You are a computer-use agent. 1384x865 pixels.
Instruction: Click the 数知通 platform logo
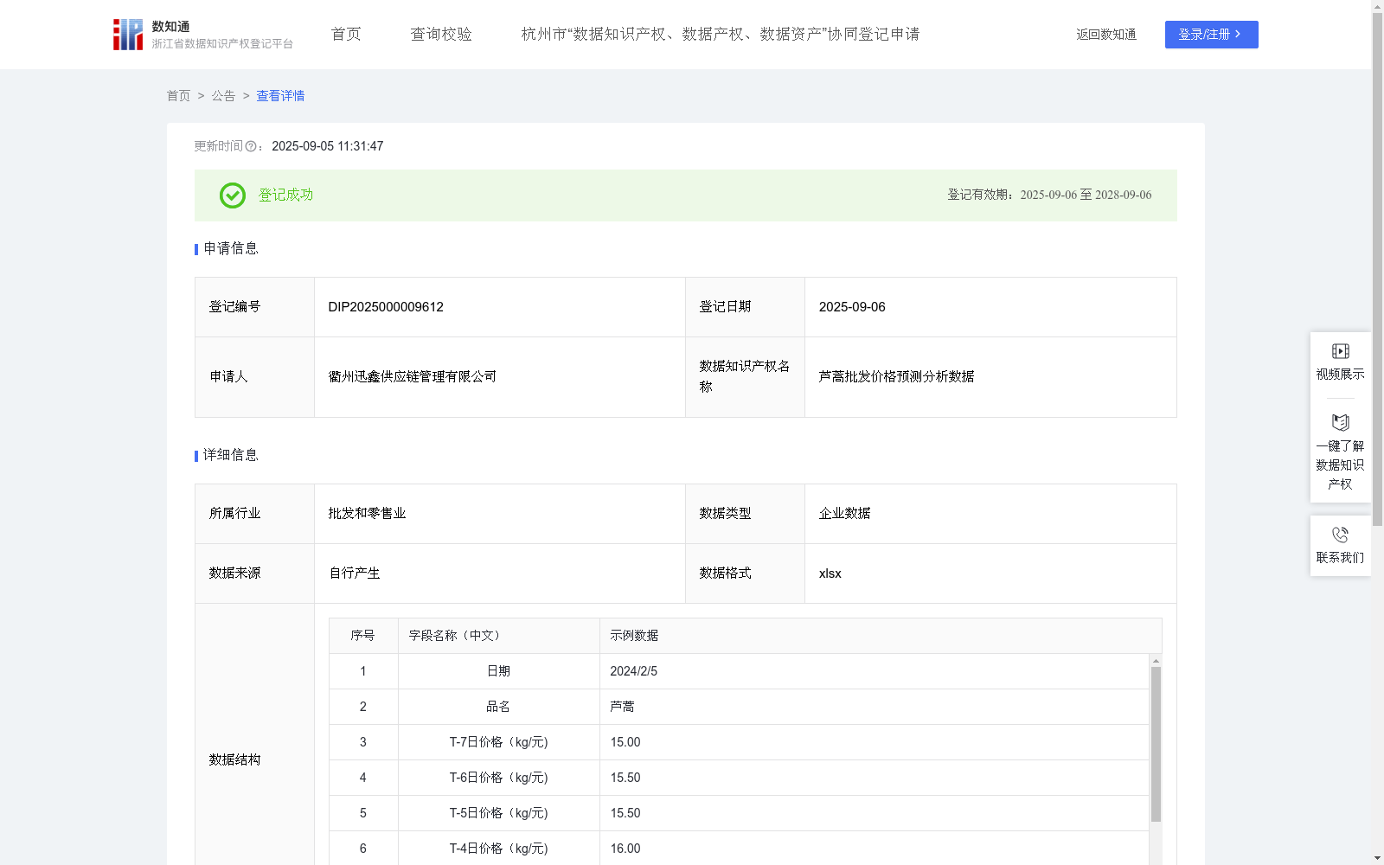127,34
